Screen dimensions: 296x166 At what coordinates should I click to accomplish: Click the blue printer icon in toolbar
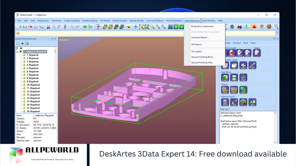pos(25,27)
